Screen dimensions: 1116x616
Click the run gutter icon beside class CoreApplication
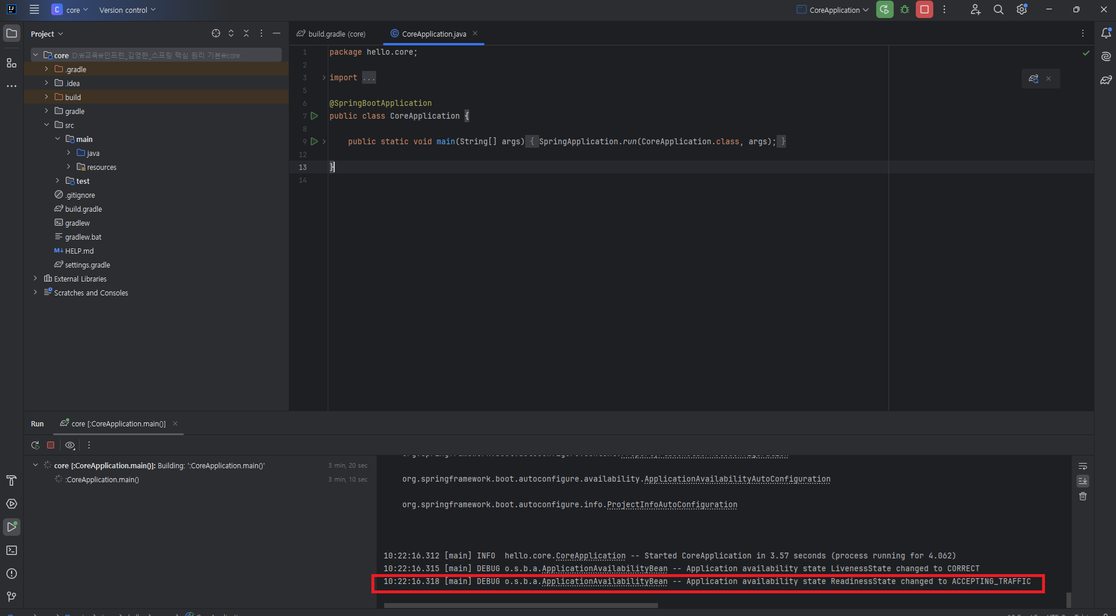point(314,116)
